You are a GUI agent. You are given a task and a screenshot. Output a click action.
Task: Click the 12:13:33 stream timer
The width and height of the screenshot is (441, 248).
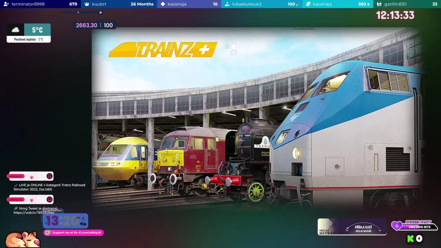[x=395, y=15]
